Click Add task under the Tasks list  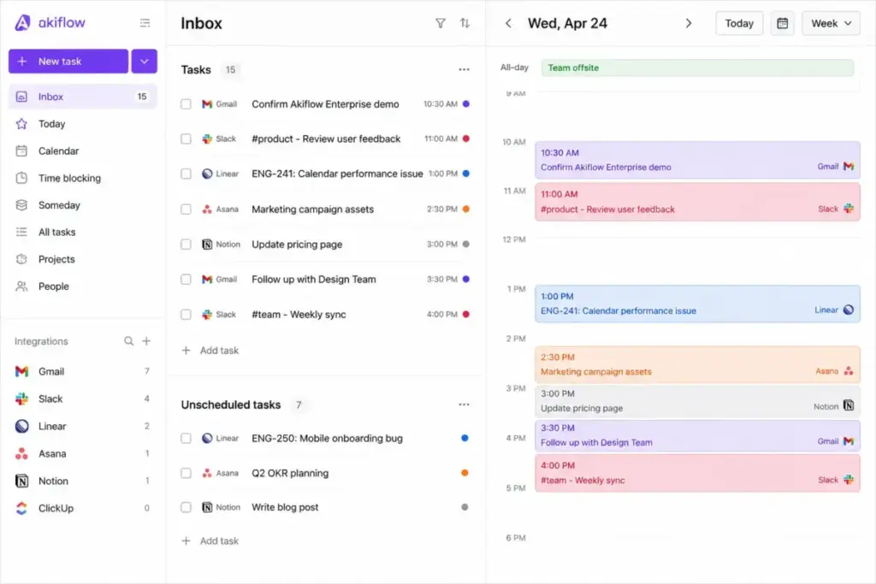click(x=210, y=351)
